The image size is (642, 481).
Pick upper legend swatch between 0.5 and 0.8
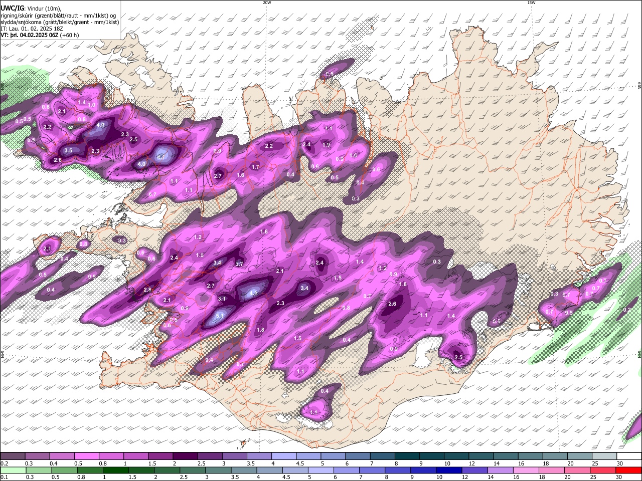point(86,456)
